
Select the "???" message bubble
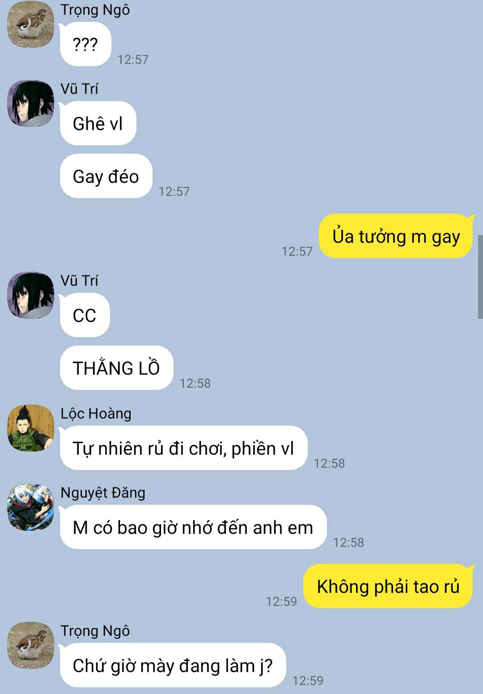tap(85, 44)
